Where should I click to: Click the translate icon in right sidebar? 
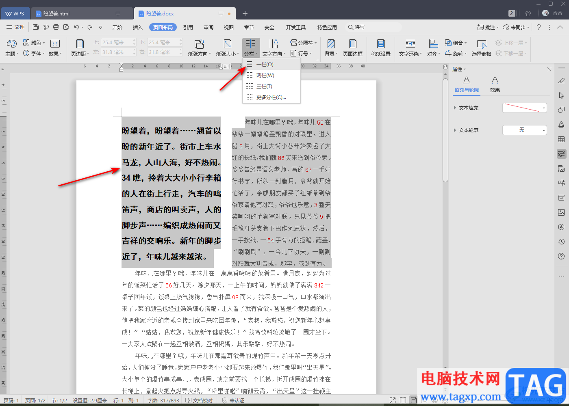pos(561,183)
